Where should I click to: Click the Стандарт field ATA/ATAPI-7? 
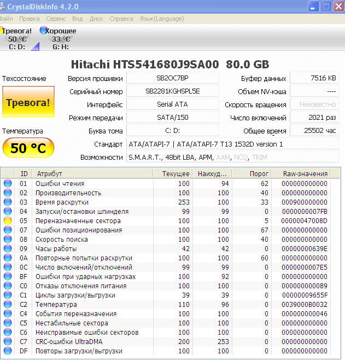[x=232, y=144]
